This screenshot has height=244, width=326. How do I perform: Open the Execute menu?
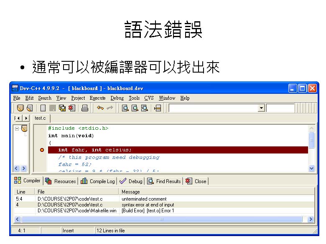[x=98, y=98]
